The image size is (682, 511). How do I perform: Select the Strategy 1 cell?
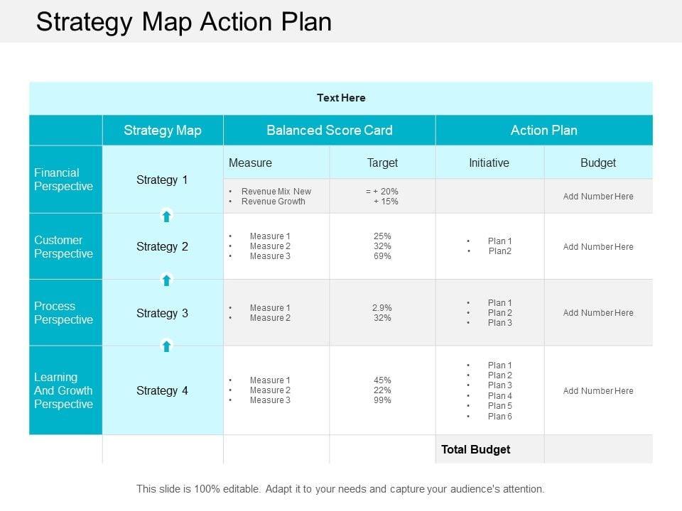click(x=162, y=180)
